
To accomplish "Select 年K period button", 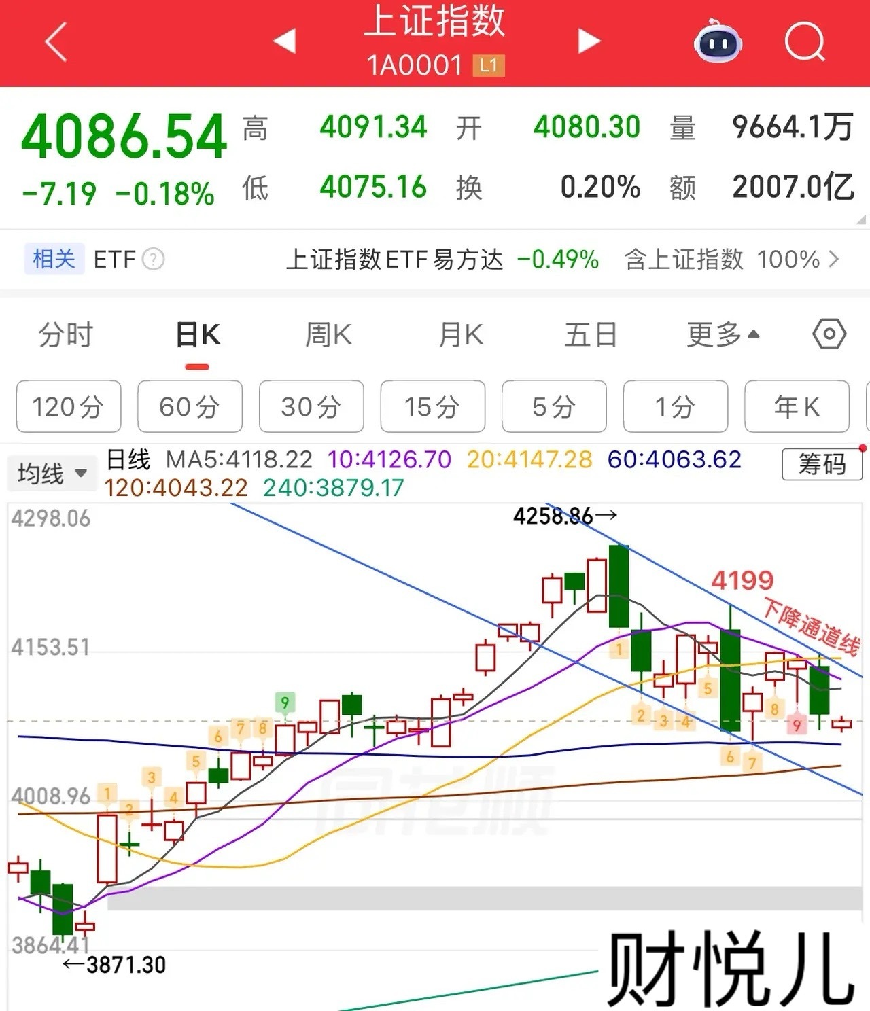I will tap(797, 406).
